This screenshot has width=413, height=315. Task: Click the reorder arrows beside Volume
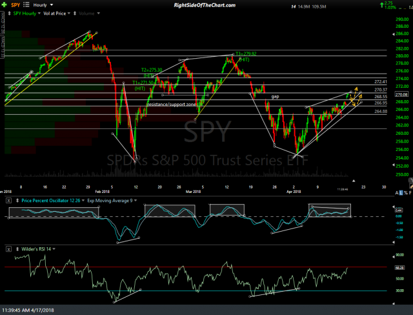click(x=75, y=13)
